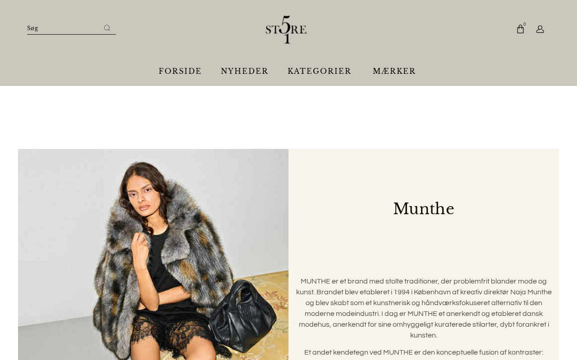Click the Munthe brand heading

[x=424, y=209]
